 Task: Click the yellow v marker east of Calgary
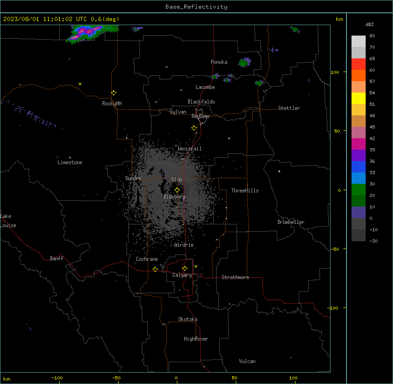pos(196,266)
